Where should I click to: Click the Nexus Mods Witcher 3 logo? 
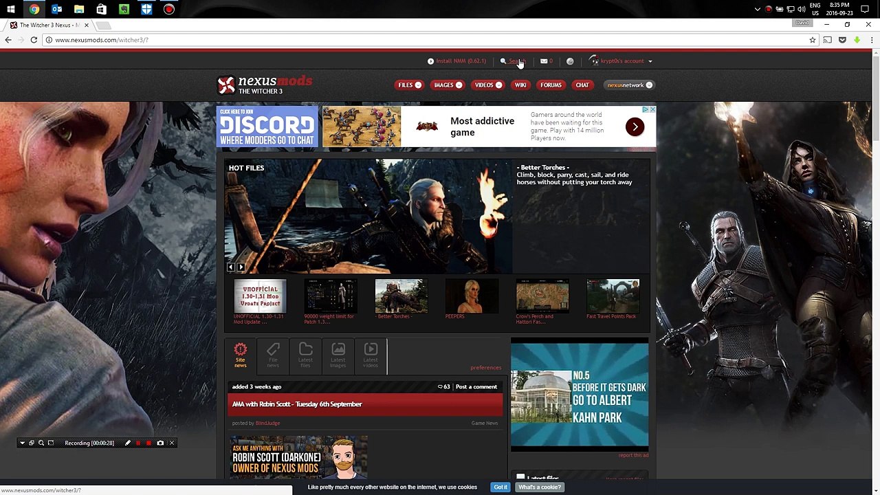click(x=265, y=85)
